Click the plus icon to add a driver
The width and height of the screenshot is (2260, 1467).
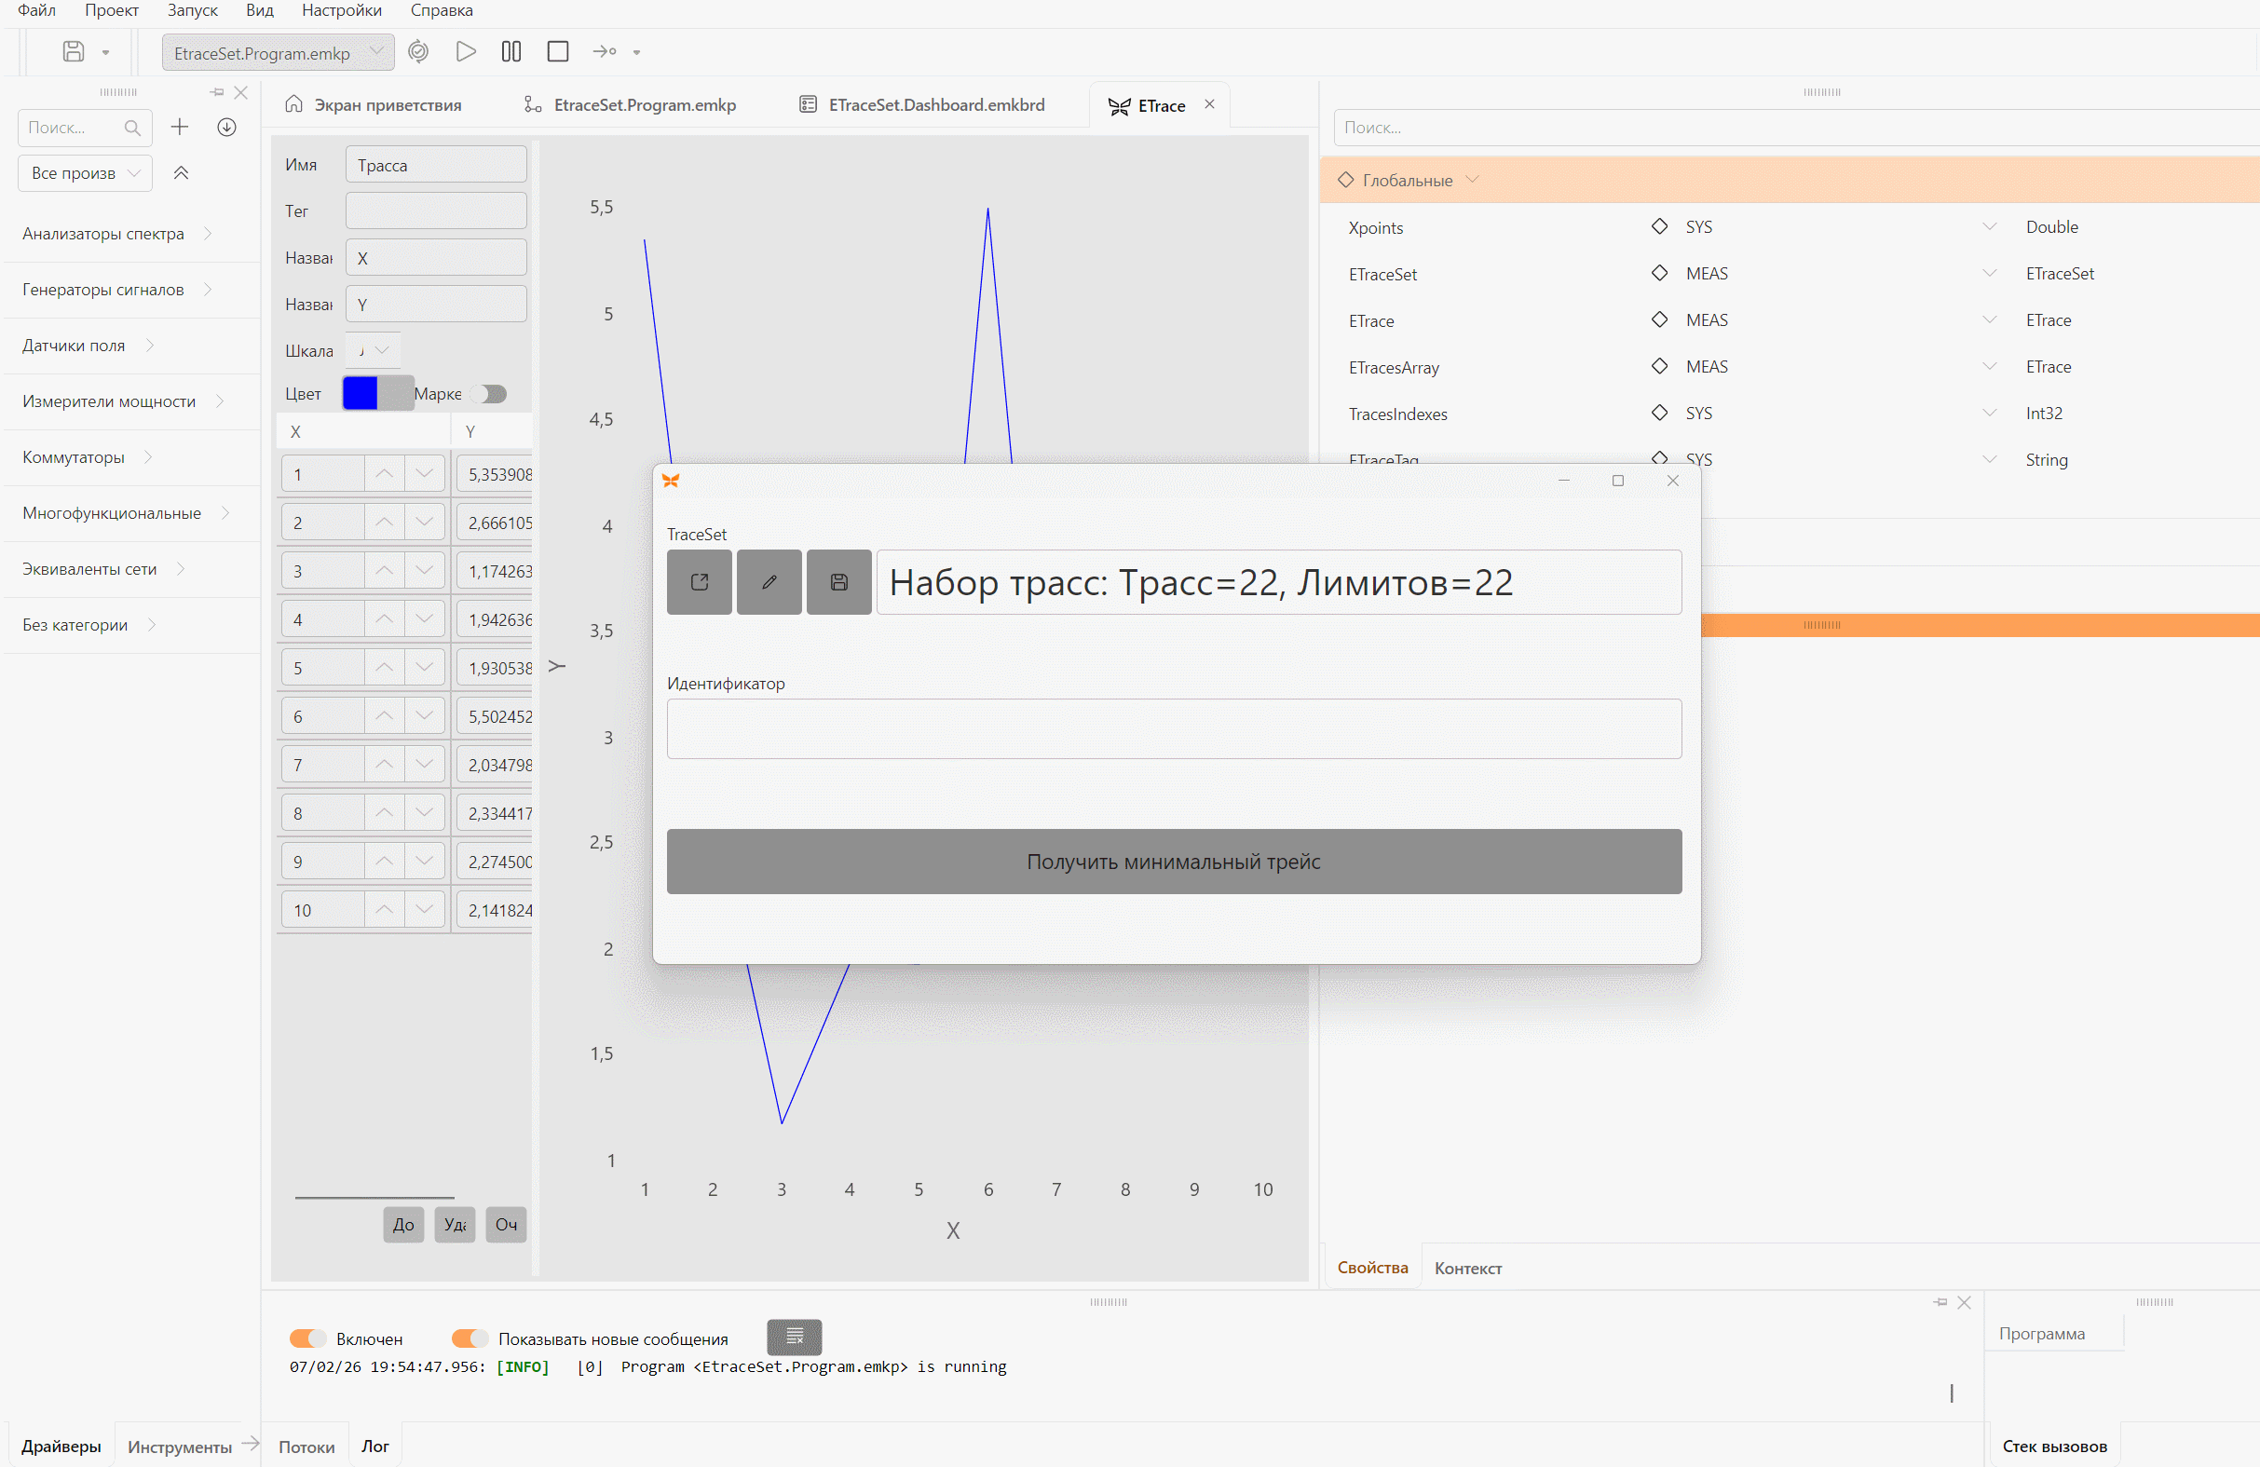coord(180,128)
